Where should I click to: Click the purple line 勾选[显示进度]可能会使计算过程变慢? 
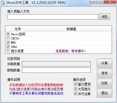tap(36, 89)
